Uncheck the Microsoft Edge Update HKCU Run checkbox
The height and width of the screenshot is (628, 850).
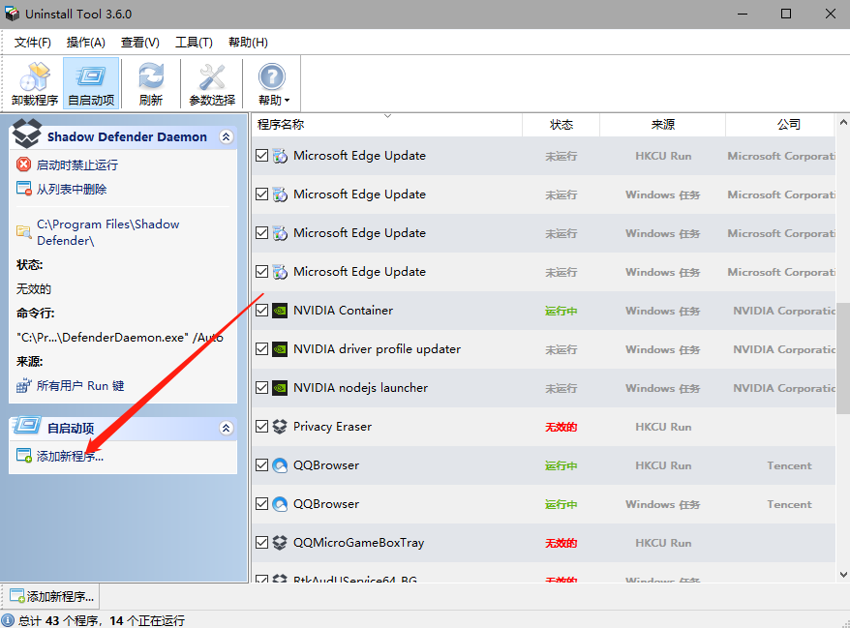pyautogui.click(x=261, y=156)
